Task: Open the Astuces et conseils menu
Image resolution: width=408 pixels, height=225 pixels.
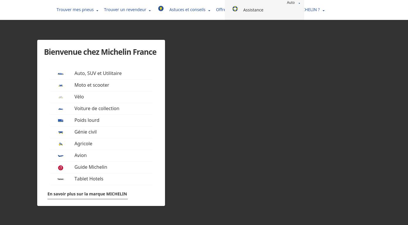Action: [x=190, y=10]
